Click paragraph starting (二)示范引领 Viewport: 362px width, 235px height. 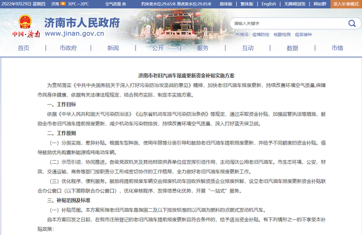tap(182, 167)
